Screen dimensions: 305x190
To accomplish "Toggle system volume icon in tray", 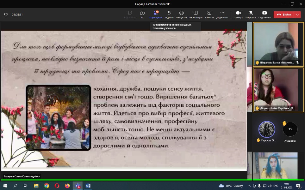I will coord(265,186).
